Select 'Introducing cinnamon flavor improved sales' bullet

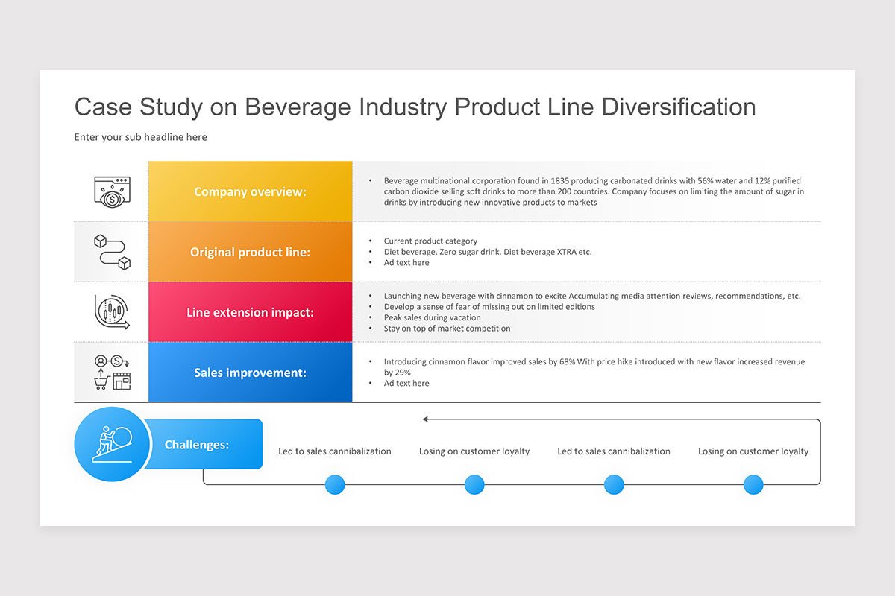click(594, 367)
